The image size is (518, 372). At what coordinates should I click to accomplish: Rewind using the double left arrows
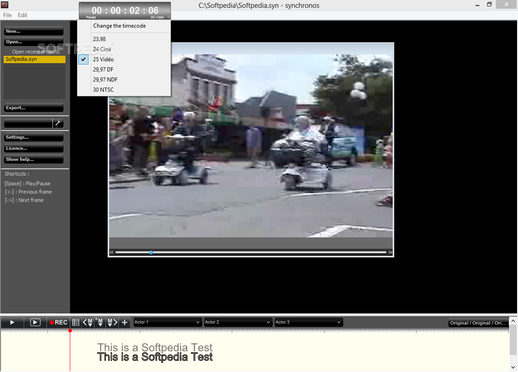pyautogui.click(x=112, y=253)
